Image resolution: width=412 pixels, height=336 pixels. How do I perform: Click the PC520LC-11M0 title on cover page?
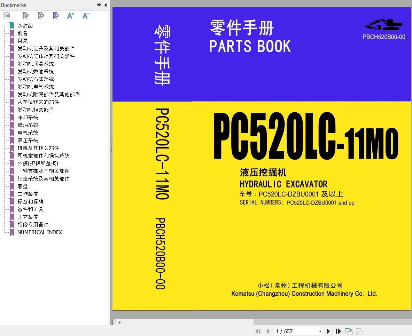pos(306,136)
